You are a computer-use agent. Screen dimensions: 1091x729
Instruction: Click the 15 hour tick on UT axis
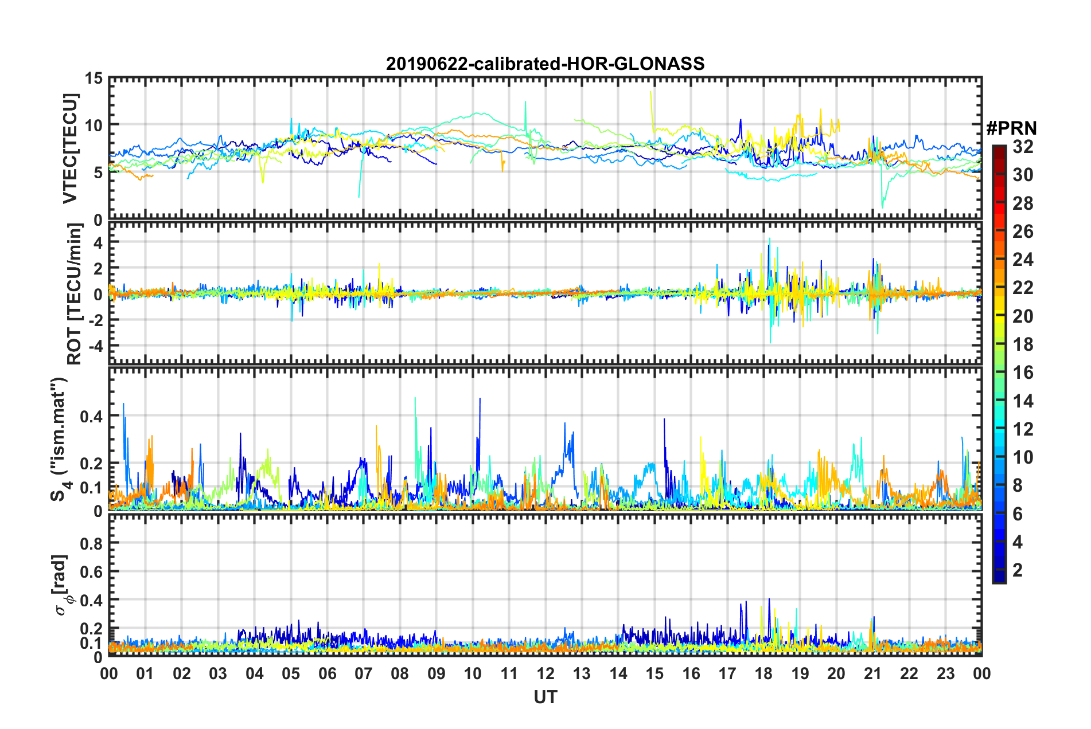click(x=654, y=673)
